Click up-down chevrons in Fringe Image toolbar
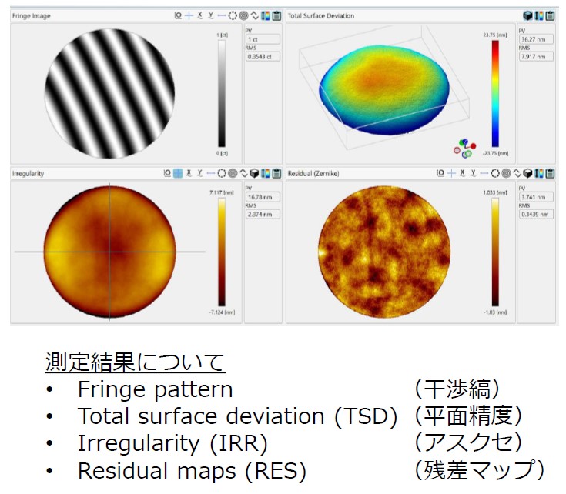Image resolution: width=566 pixels, height=494 pixels. click(255, 15)
